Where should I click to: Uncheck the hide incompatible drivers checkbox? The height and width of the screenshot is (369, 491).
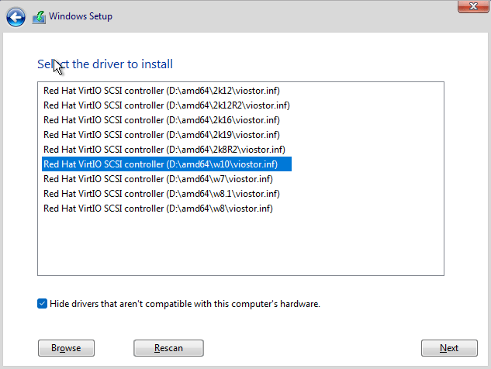point(42,304)
